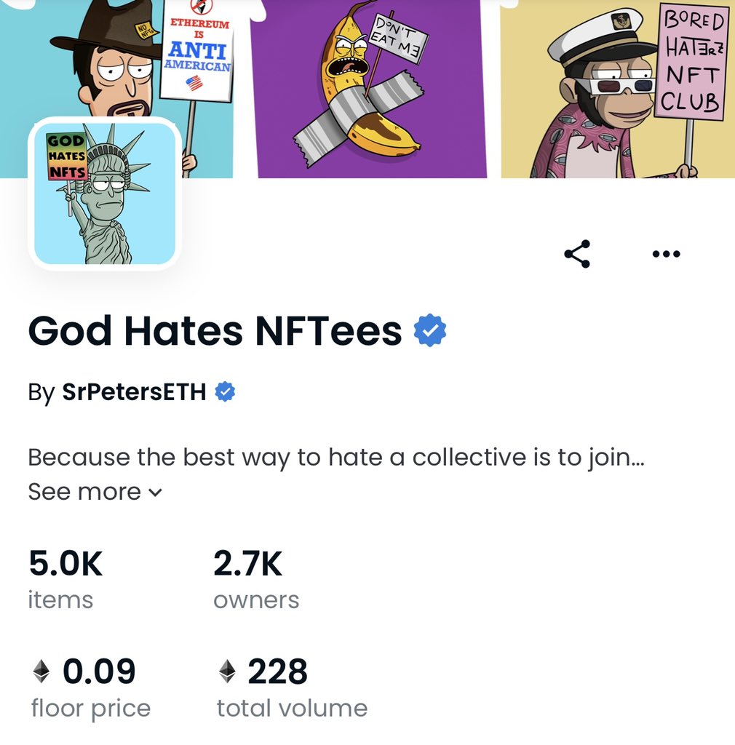Open the three-dots more options menu
This screenshot has width=735, height=745.
[666, 254]
